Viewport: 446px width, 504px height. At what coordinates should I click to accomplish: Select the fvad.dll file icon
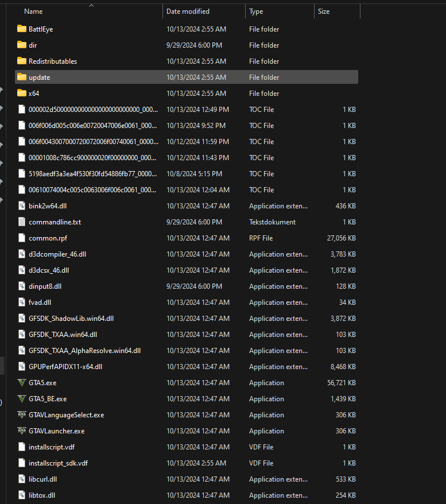click(22, 302)
